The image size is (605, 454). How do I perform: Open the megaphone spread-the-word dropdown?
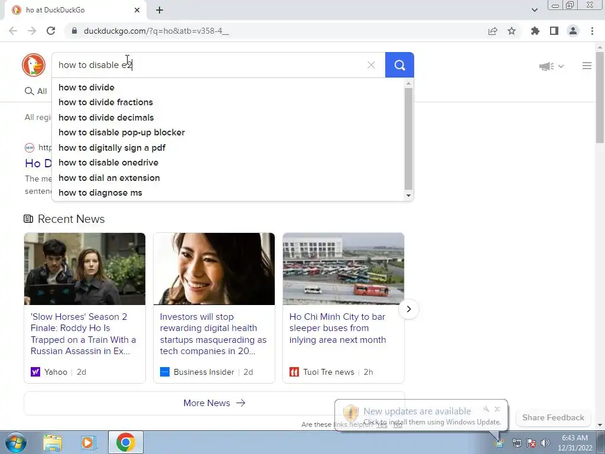[x=551, y=66]
